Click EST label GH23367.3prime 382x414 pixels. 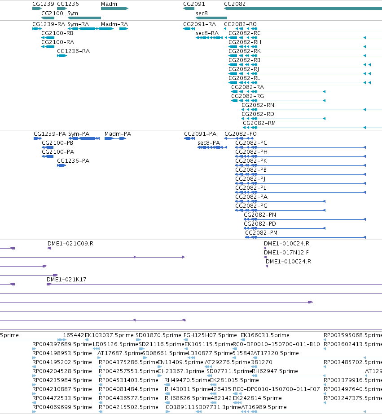pos(181,371)
